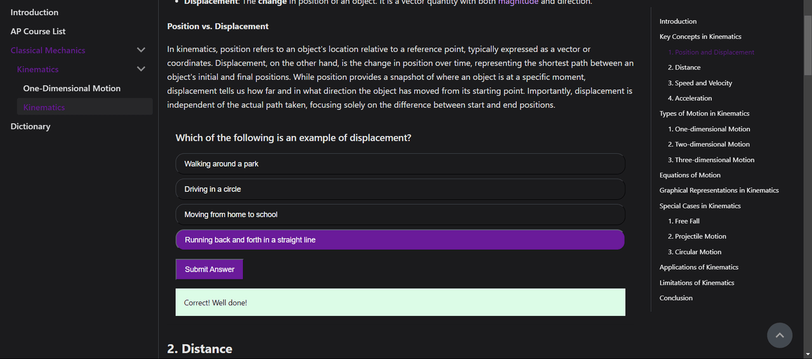
Task: Open "1. Free Fall" contents entry
Action: point(683,221)
